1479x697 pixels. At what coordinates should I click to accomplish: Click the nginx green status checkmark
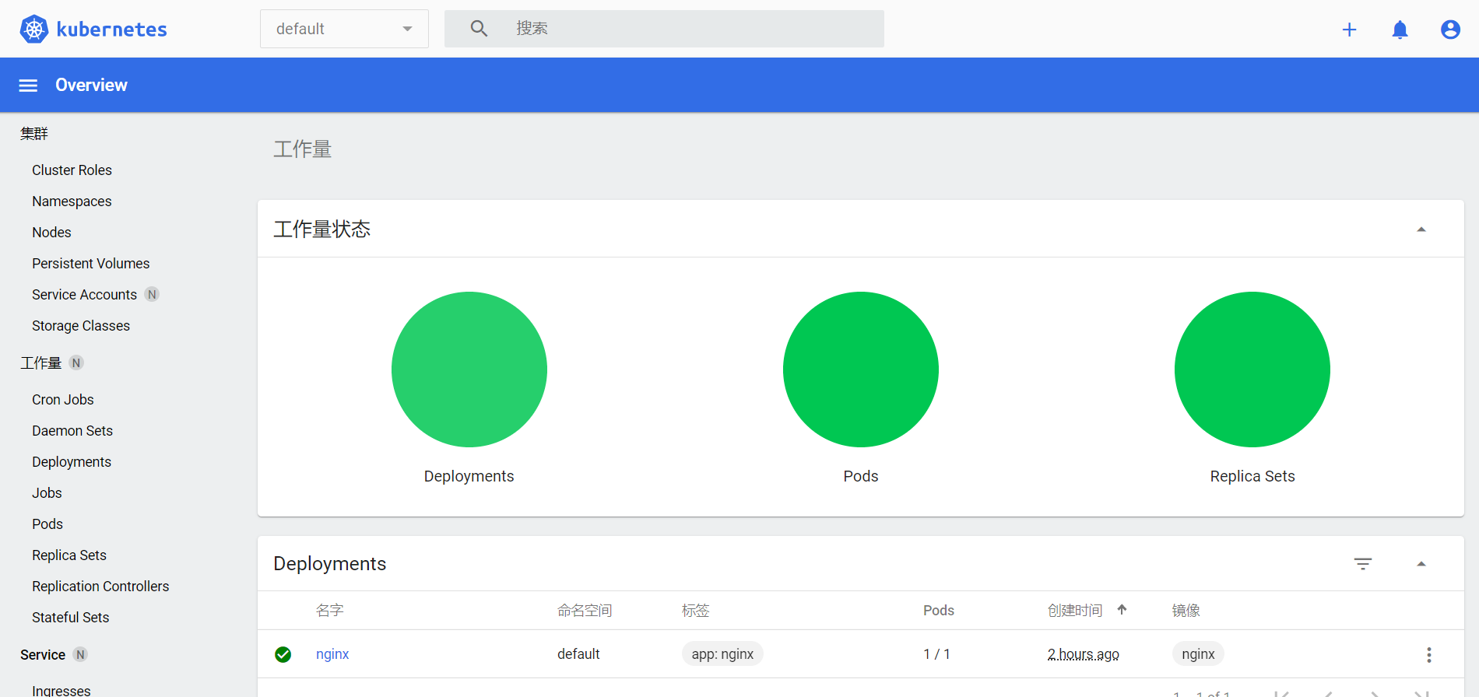pos(283,654)
